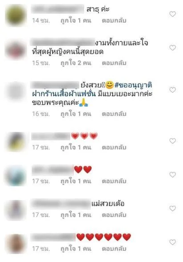Reply to the 'สาธุ ค่ะ' comment

(x=114, y=20)
